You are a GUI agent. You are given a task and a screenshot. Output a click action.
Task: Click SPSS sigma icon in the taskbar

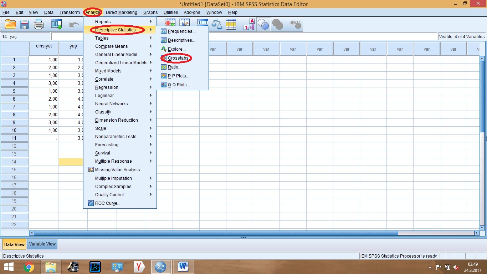[161, 267]
